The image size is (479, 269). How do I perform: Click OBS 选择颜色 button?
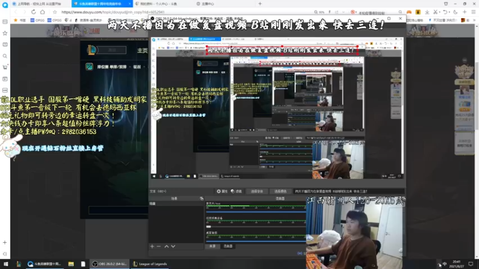pyautogui.click(x=280, y=191)
